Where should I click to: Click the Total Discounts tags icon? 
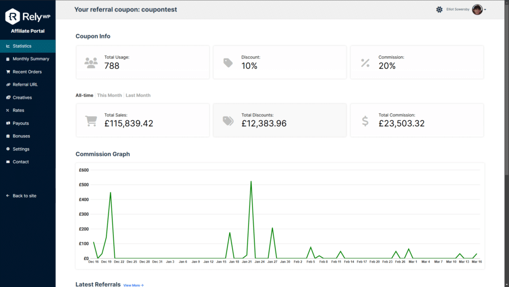[228, 121]
